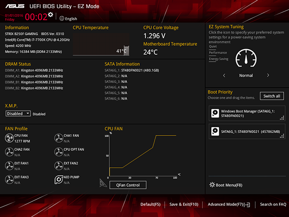Image resolution: width=289 pixels, height=217 pixels.
Task: Click STRIX B250F GAMING model text
Action: click(21, 34)
